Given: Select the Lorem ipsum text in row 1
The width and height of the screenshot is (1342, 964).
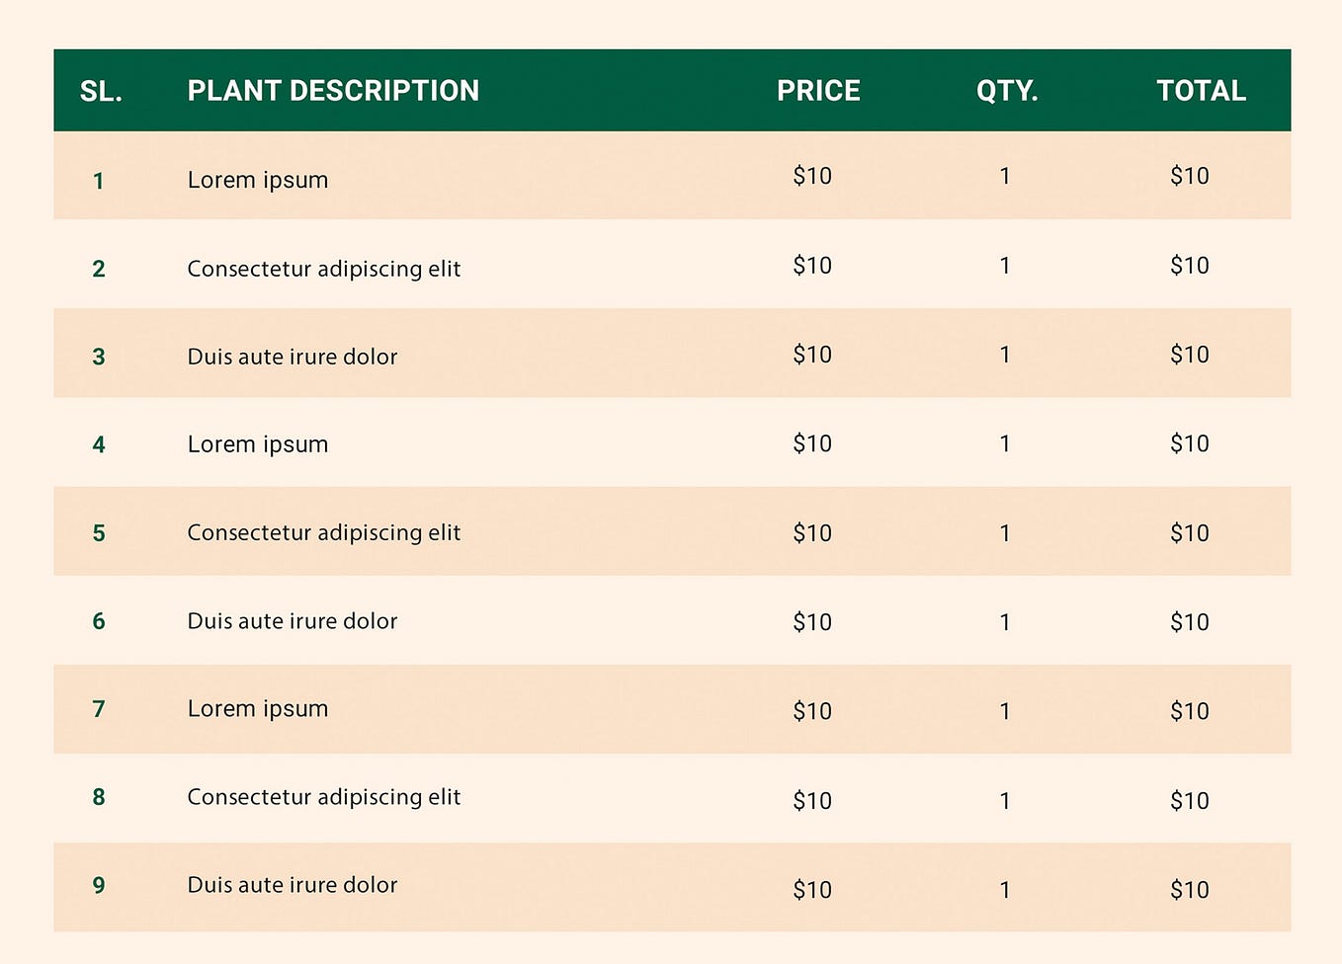Looking at the screenshot, I should [x=258, y=180].
